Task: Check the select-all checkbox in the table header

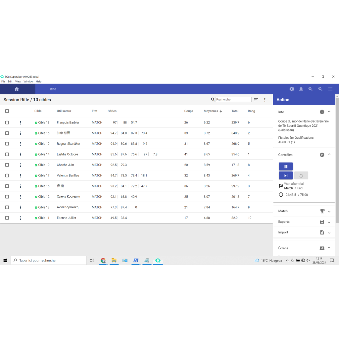Action: pos(7,111)
